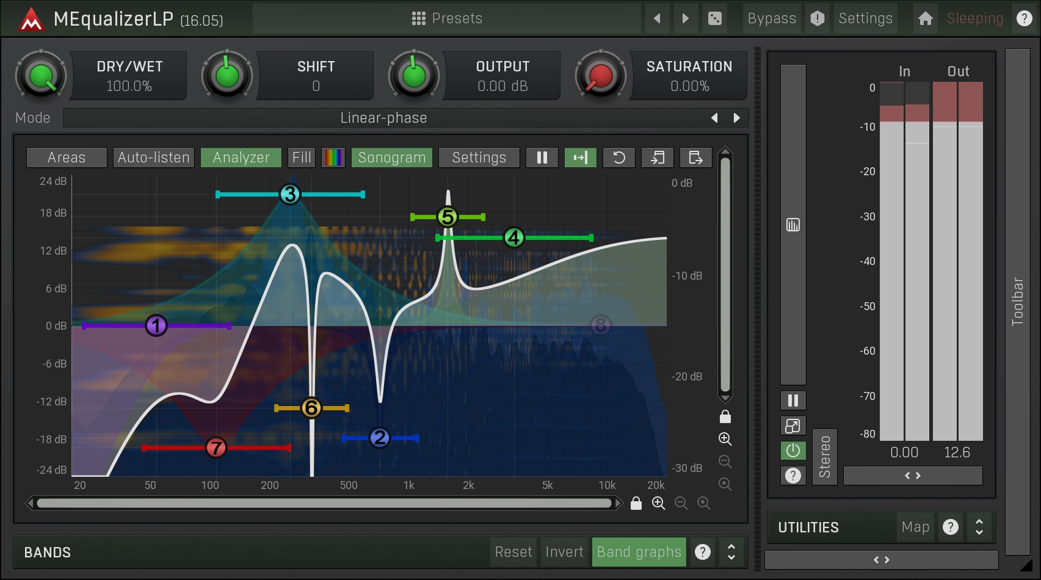Collapse the Bands panel expander arrows

coord(731,552)
